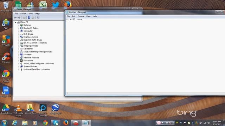The width and height of the screenshot is (225, 126).
Task: Select the VLC media player desktop icon
Action: [x=18, y=111]
